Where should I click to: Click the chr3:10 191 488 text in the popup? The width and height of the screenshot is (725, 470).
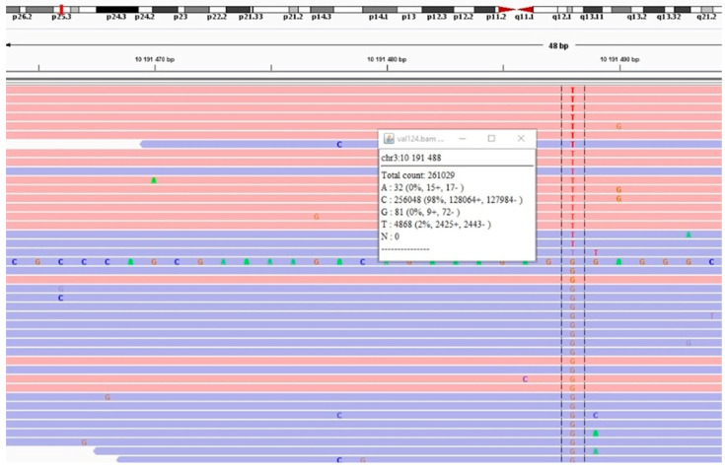(x=411, y=158)
